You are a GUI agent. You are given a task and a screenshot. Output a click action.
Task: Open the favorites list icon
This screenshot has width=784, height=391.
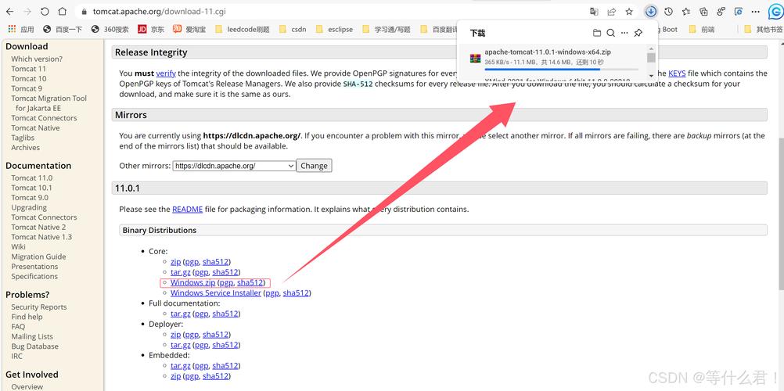686,12
